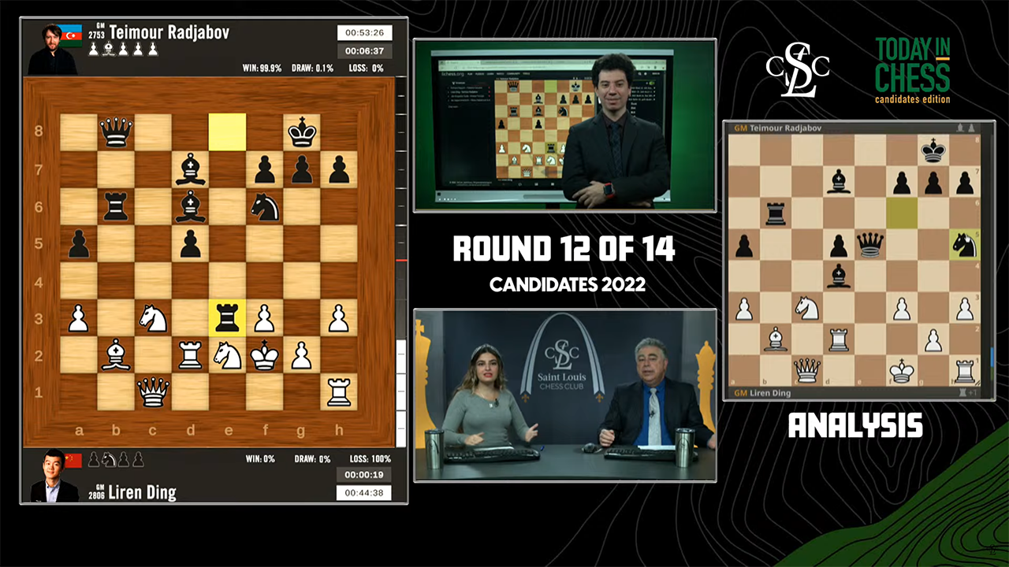Select the white king on the analysis board
The width and height of the screenshot is (1009, 567).
coord(902,370)
